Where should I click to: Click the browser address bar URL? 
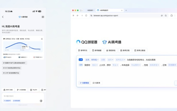(x=106, y=16)
